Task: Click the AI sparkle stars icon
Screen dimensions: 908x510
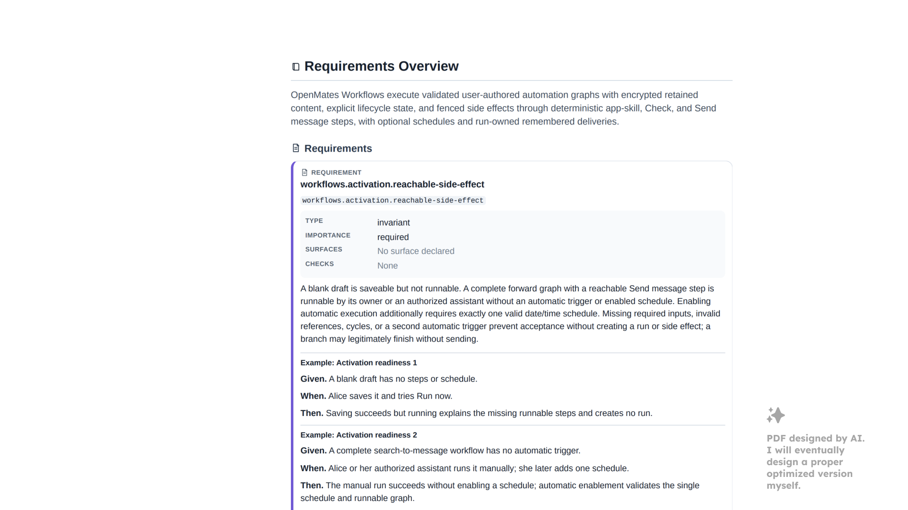Action: (776, 415)
